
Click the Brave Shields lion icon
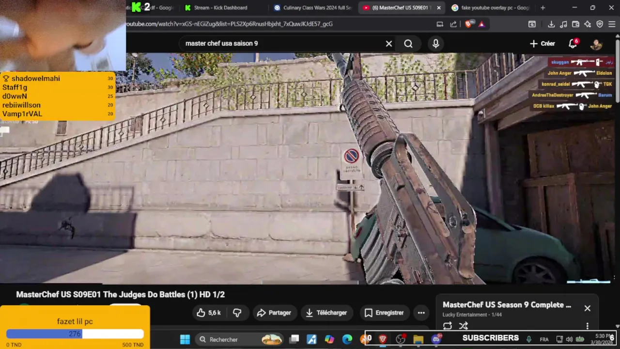(x=468, y=24)
